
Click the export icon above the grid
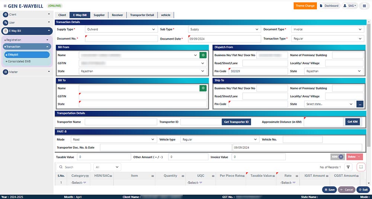pyautogui.click(x=348, y=167)
